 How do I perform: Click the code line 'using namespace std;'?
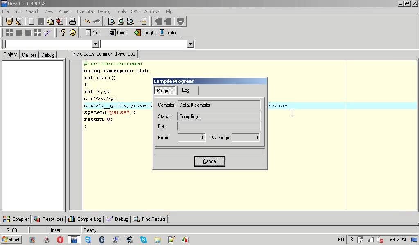[x=116, y=71]
